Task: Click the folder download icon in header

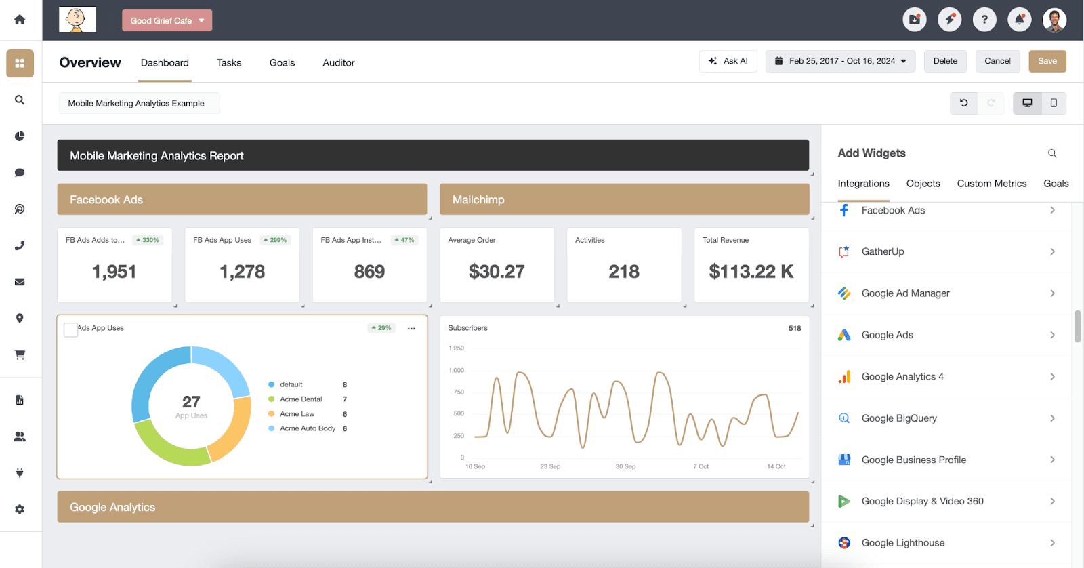Action: click(915, 20)
